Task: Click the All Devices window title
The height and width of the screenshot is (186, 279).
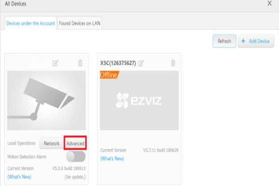Action: (x=15, y=4)
